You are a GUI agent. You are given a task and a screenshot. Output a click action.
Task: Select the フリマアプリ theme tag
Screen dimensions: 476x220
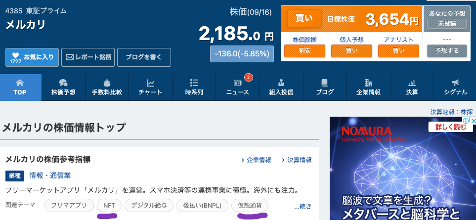click(69, 206)
